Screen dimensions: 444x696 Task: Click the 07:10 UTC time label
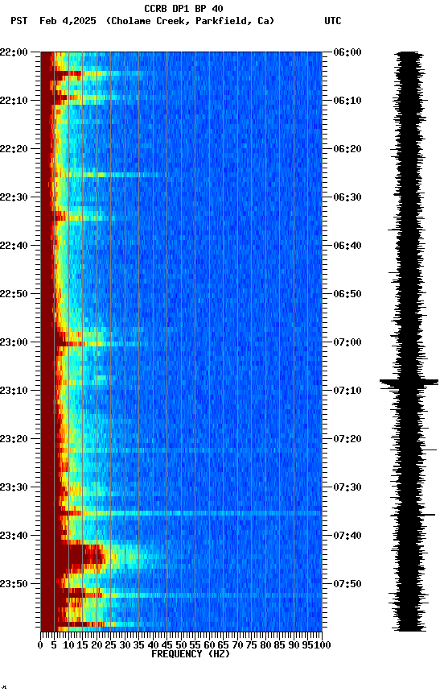[x=347, y=391]
